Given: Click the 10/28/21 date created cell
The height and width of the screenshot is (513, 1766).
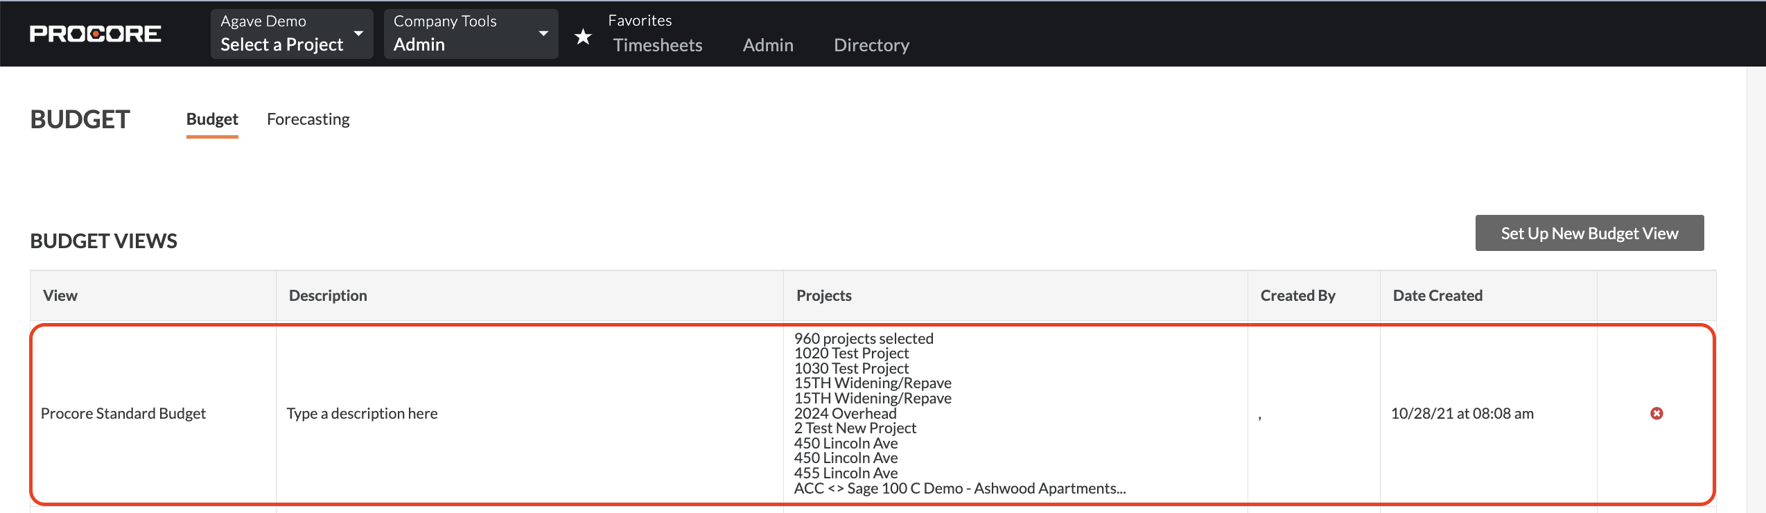Looking at the screenshot, I should coord(1462,414).
